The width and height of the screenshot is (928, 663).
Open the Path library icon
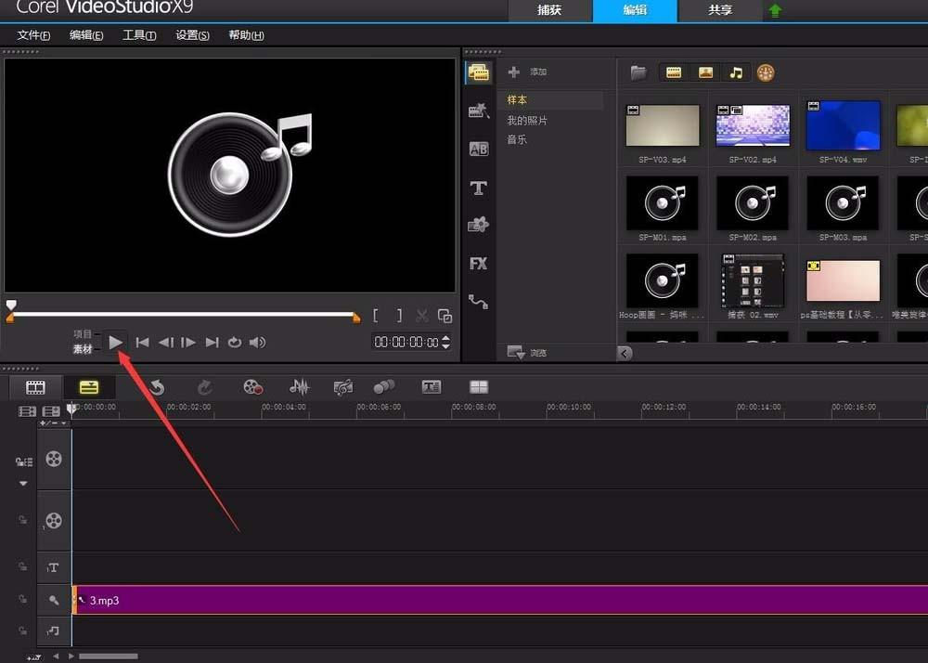point(479,302)
